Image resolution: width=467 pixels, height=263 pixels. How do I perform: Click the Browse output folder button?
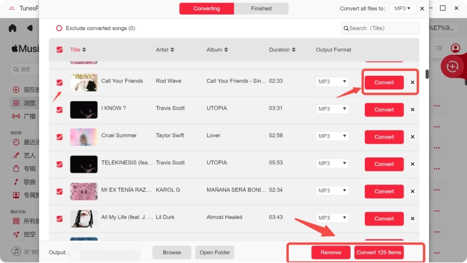172,252
